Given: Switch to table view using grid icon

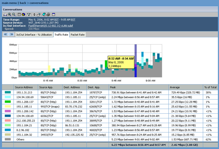Looking at the screenshot, I should [x=19, y=14].
